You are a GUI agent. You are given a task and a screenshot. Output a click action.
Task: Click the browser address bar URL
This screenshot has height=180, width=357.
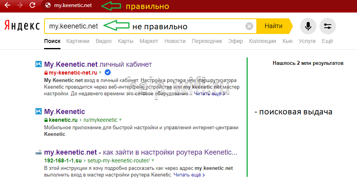(x=73, y=5)
